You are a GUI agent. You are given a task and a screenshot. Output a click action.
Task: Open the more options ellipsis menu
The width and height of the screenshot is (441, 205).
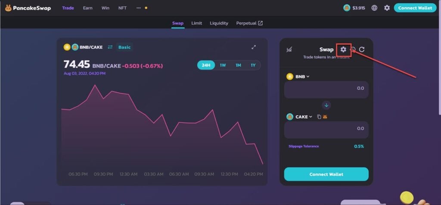point(138,8)
